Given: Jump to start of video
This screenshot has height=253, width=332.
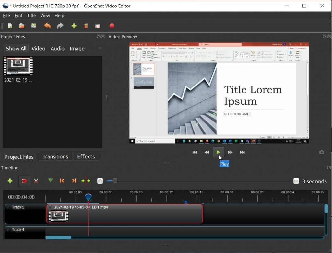Looking at the screenshot, I should pyautogui.click(x=195, y=152).
